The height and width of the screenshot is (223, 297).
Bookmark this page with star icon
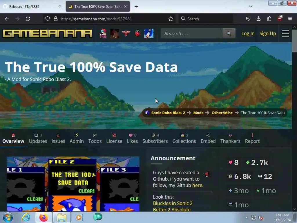click(x=171, y=19)
